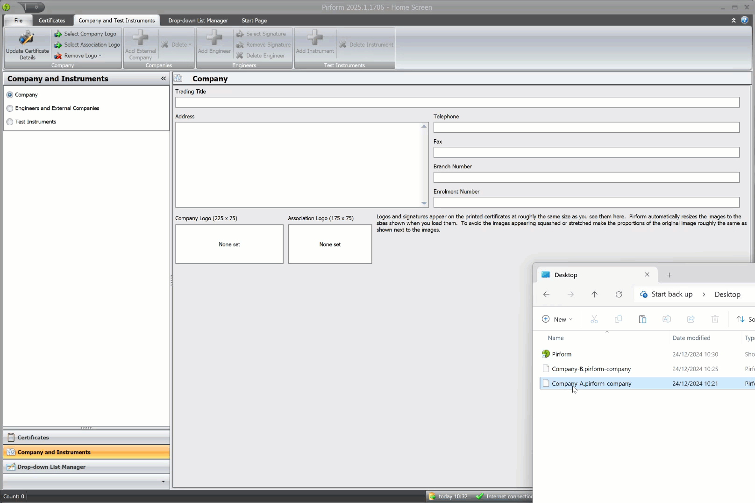
Task: Select Engineers and External Companies option
Action: tap(10, 108)
